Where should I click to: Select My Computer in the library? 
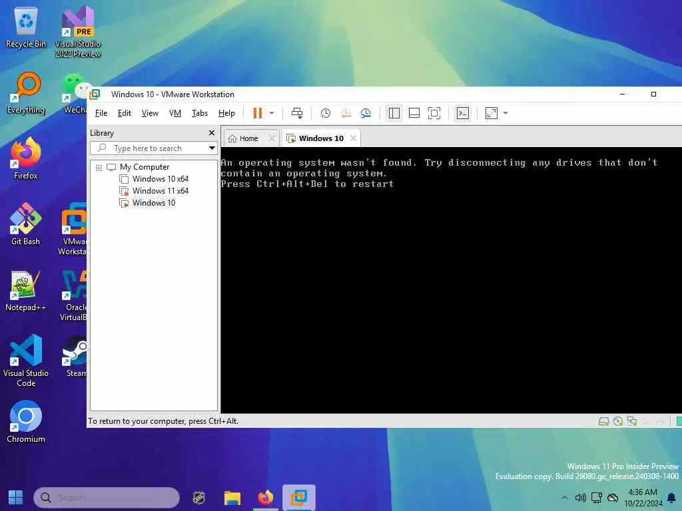145,167
